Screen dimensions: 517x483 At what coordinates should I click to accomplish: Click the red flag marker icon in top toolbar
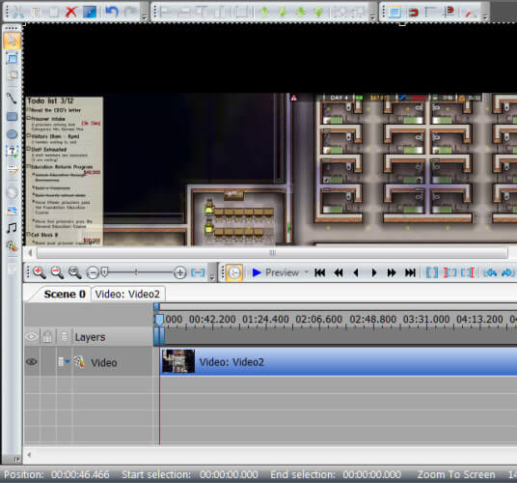click(x=449, y=13)
